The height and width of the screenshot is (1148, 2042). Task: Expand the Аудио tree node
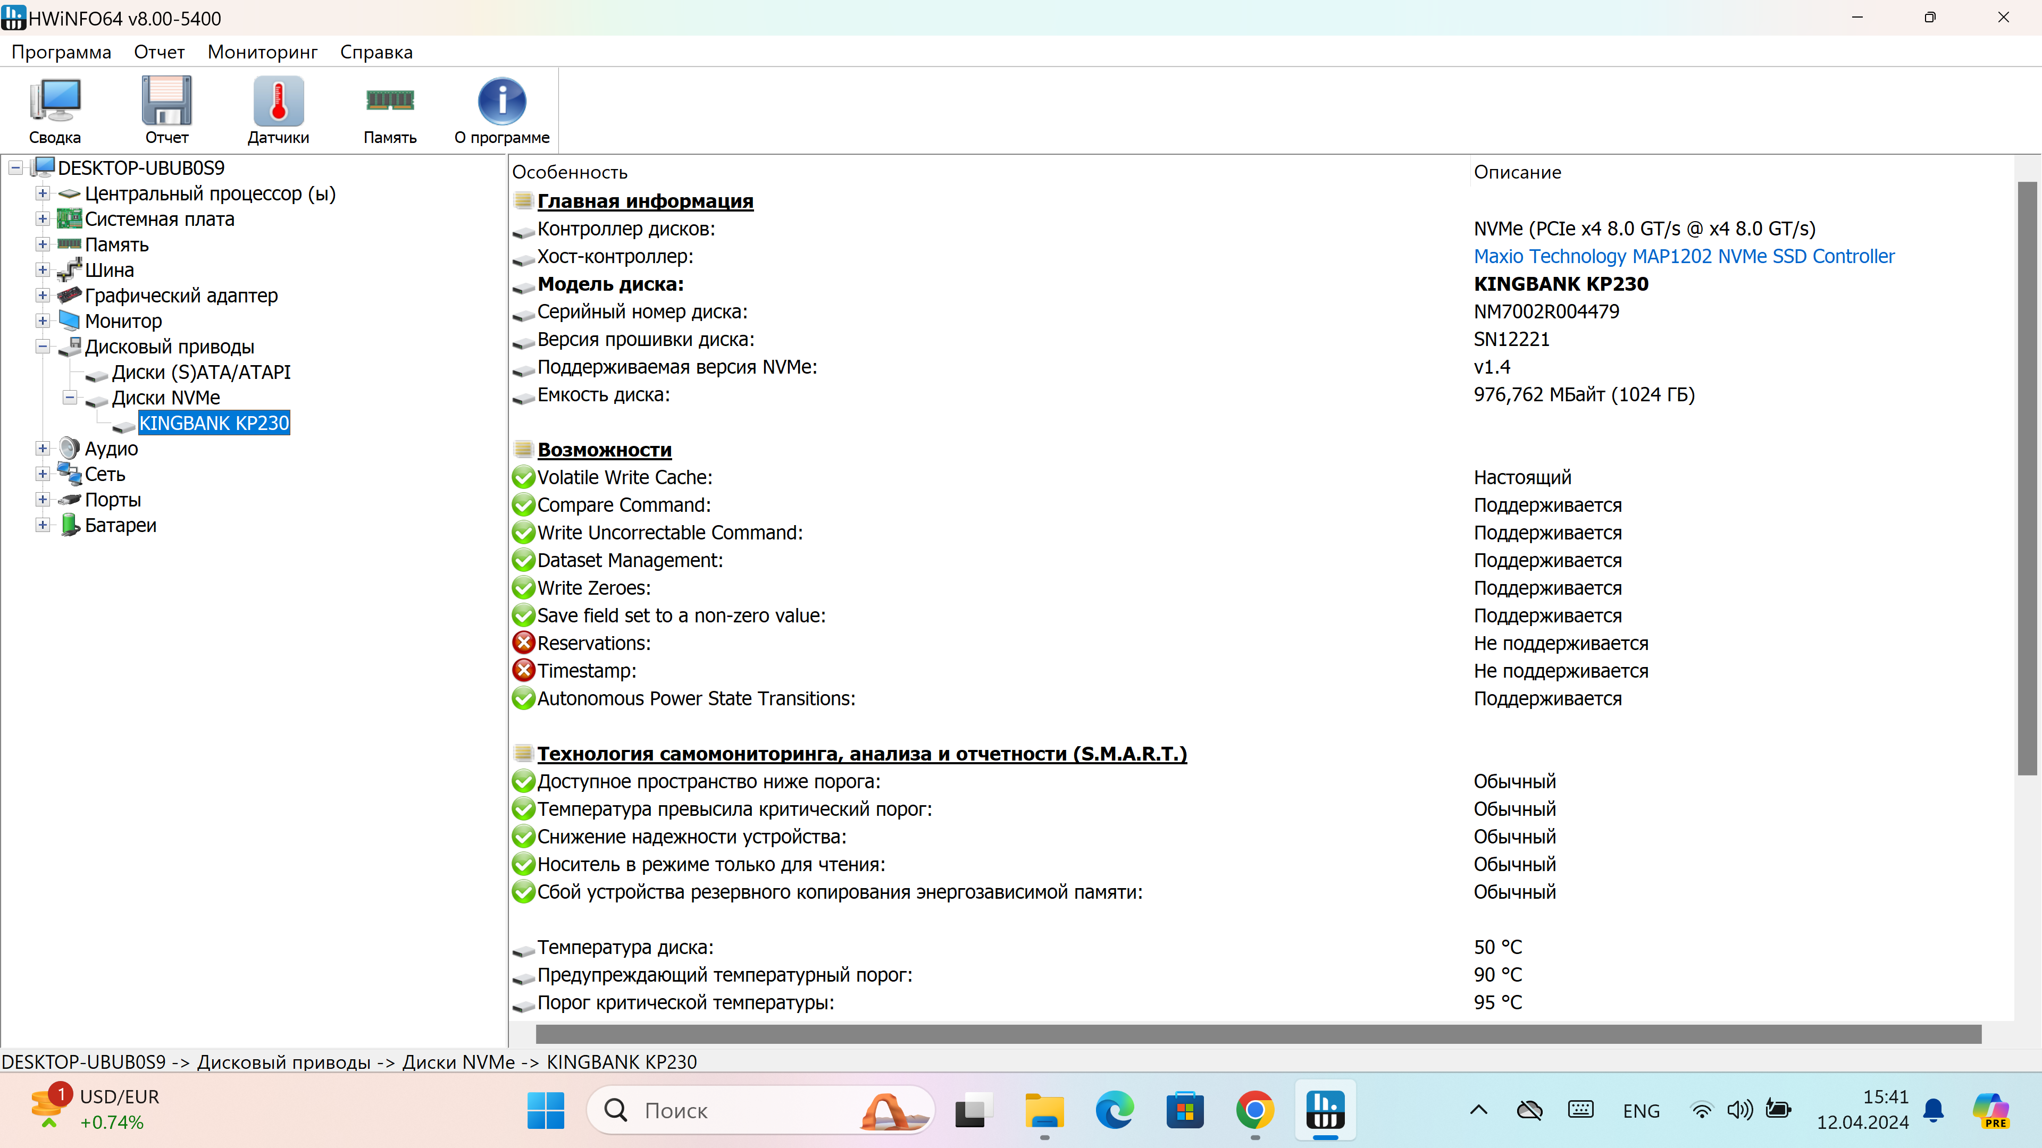coord(43,449)
